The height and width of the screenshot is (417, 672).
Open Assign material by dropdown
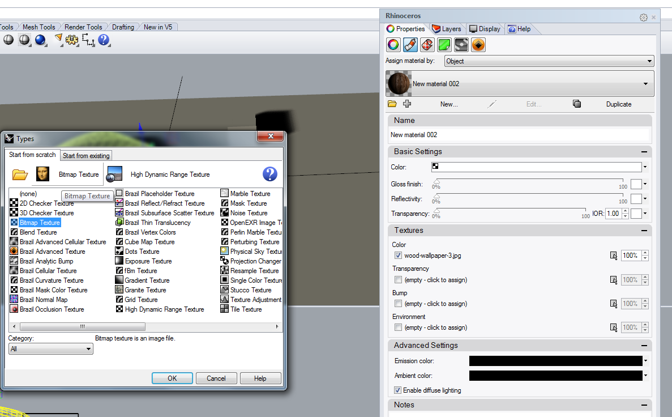point(549,61)
